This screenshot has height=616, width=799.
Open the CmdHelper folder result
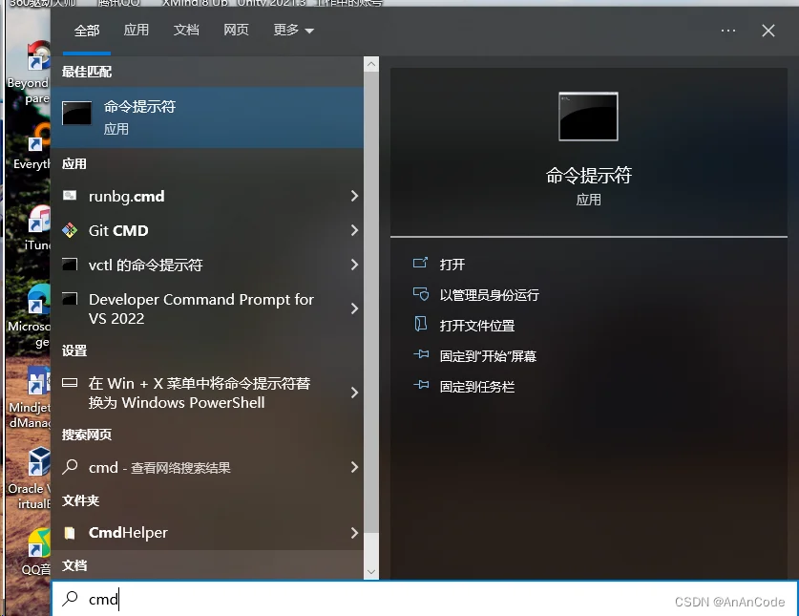tap(207, 533)
